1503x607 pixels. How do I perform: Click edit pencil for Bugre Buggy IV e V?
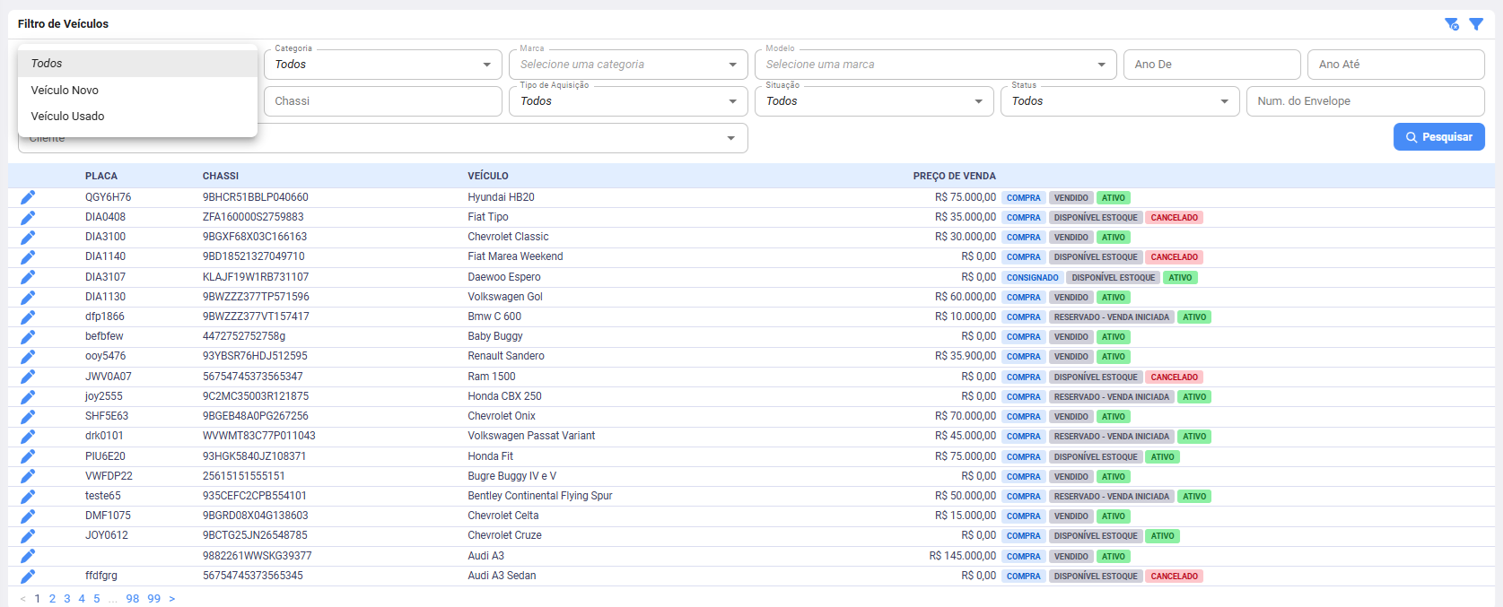click(28, 476)
